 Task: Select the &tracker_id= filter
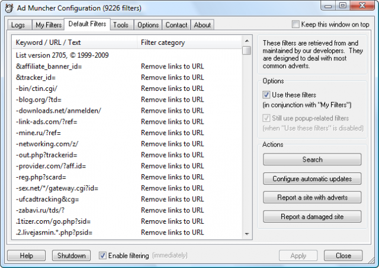pyautogui.click(x=127, y=77)
